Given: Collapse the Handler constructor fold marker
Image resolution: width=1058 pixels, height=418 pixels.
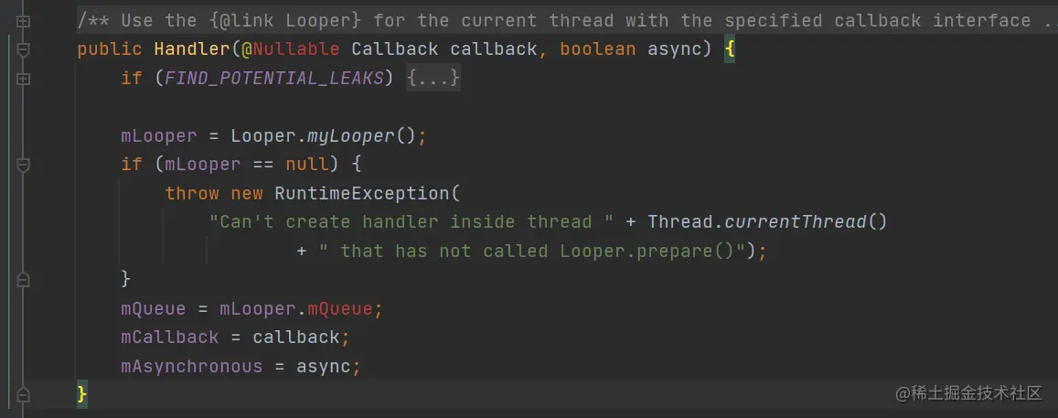Looking at the screenshot, I should 24,50.
